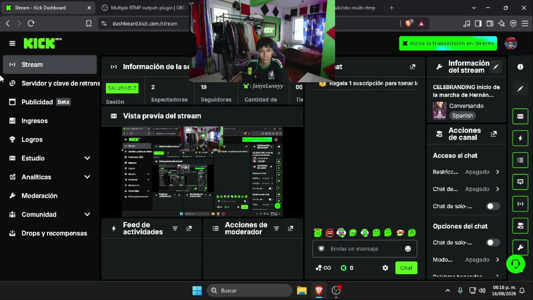Viewport: 533px width, 300px height.
Task: Select Stream in the sidebar
Action: point(50,65)
